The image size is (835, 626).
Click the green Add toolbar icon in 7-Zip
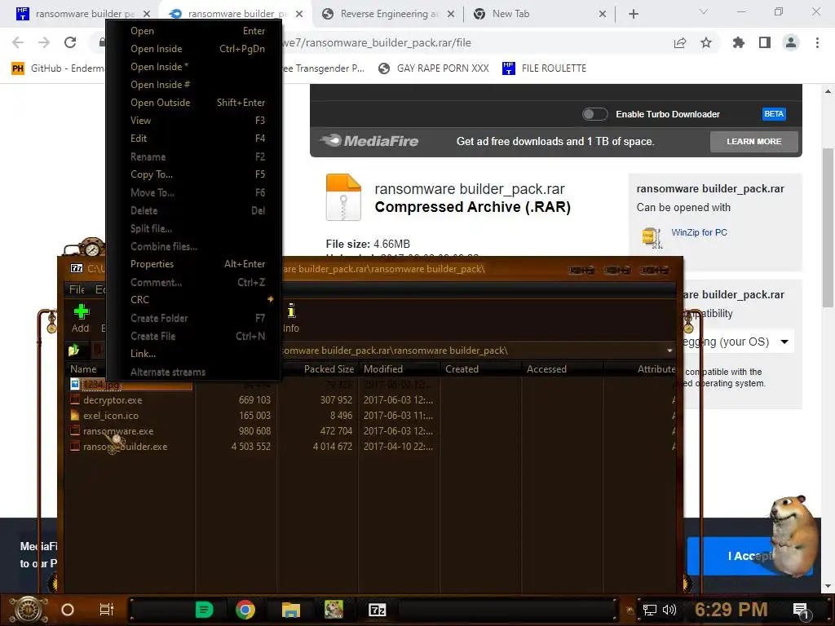[81, 312]
